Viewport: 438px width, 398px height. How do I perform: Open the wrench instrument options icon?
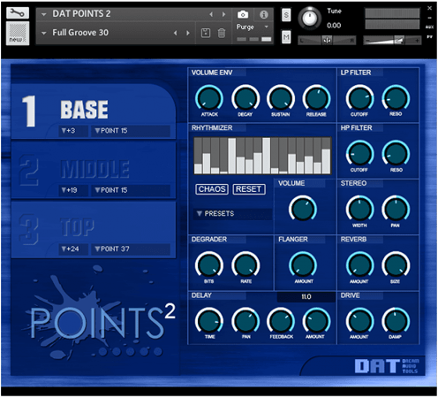[x=18, y=13]
